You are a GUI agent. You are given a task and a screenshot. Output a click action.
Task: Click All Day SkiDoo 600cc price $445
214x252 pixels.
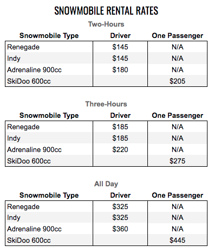[x=177, y=240]
